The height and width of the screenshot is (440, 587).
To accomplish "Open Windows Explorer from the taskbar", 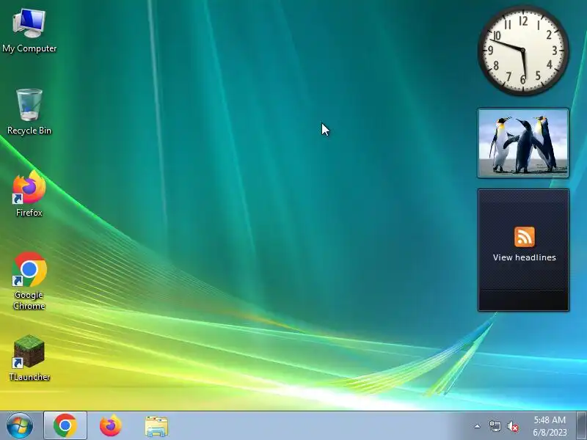I will click(156, 426).
